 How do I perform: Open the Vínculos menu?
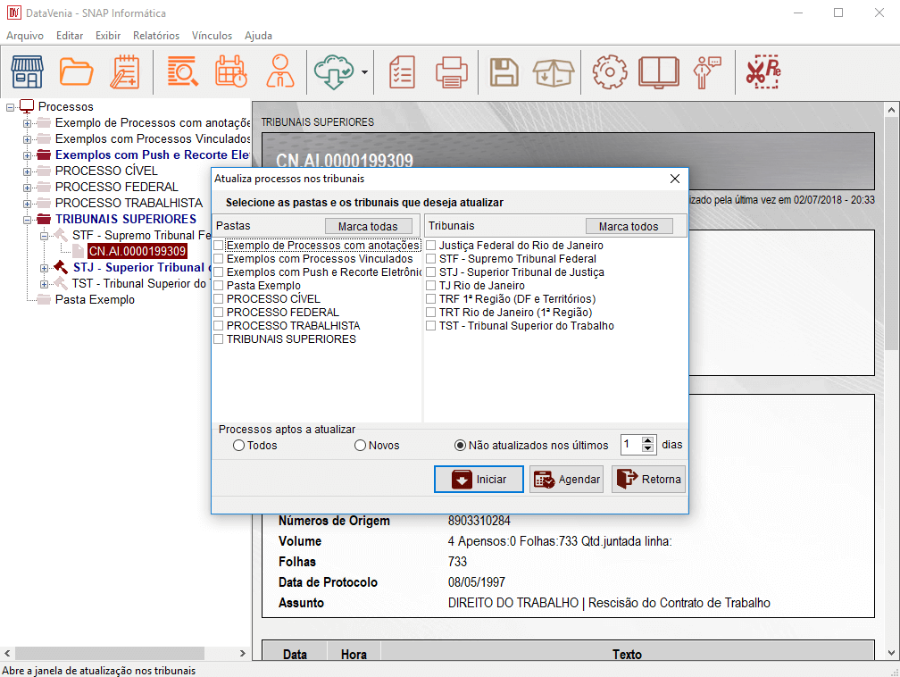pyautogui.click(x=212, y=36)
